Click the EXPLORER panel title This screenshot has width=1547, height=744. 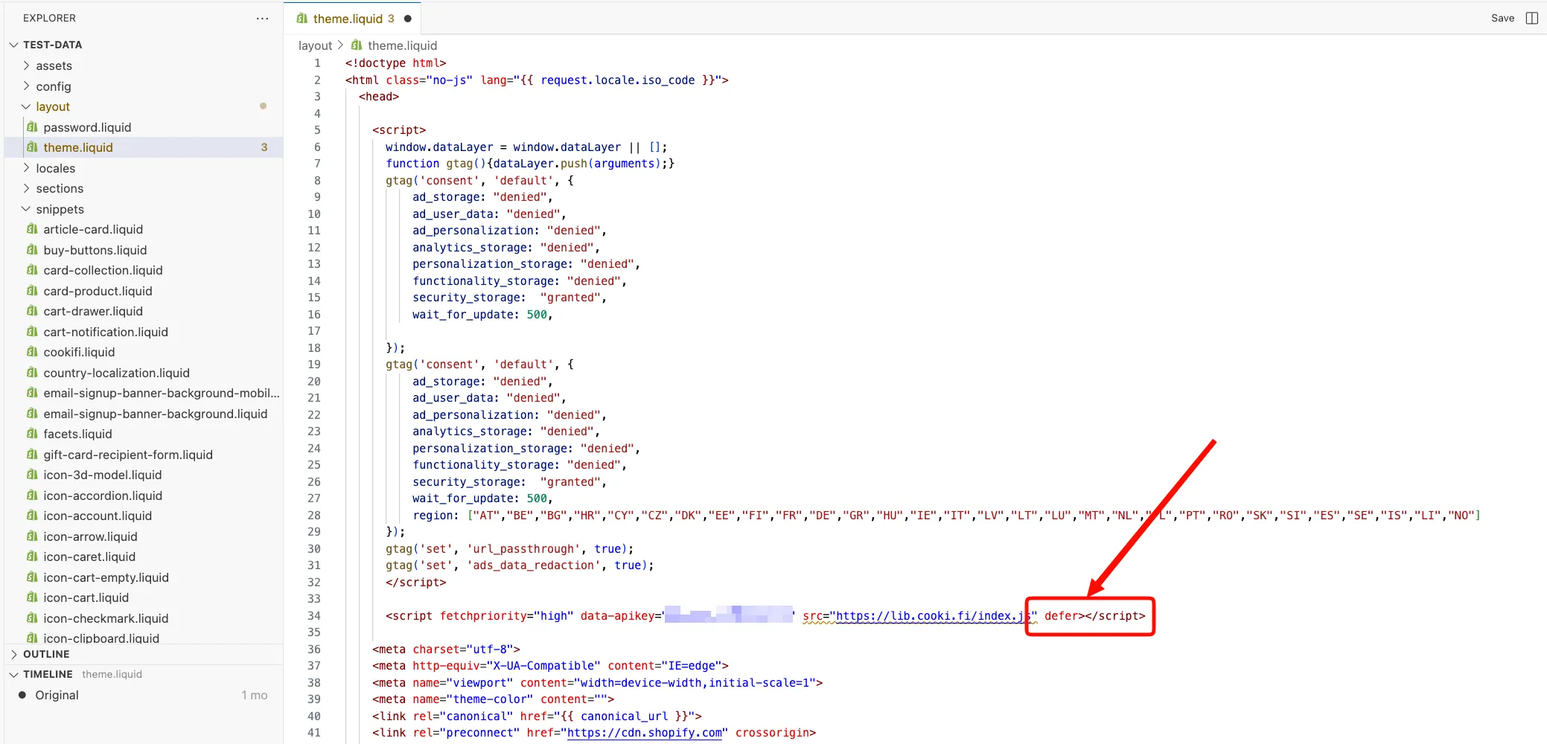[x=49, y=18]
